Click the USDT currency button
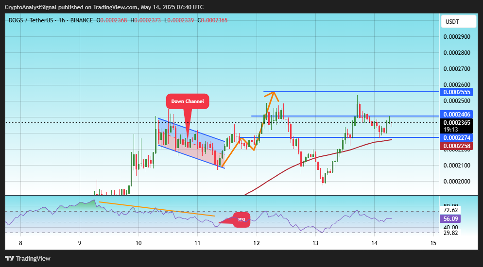 (x=458, y=21)
